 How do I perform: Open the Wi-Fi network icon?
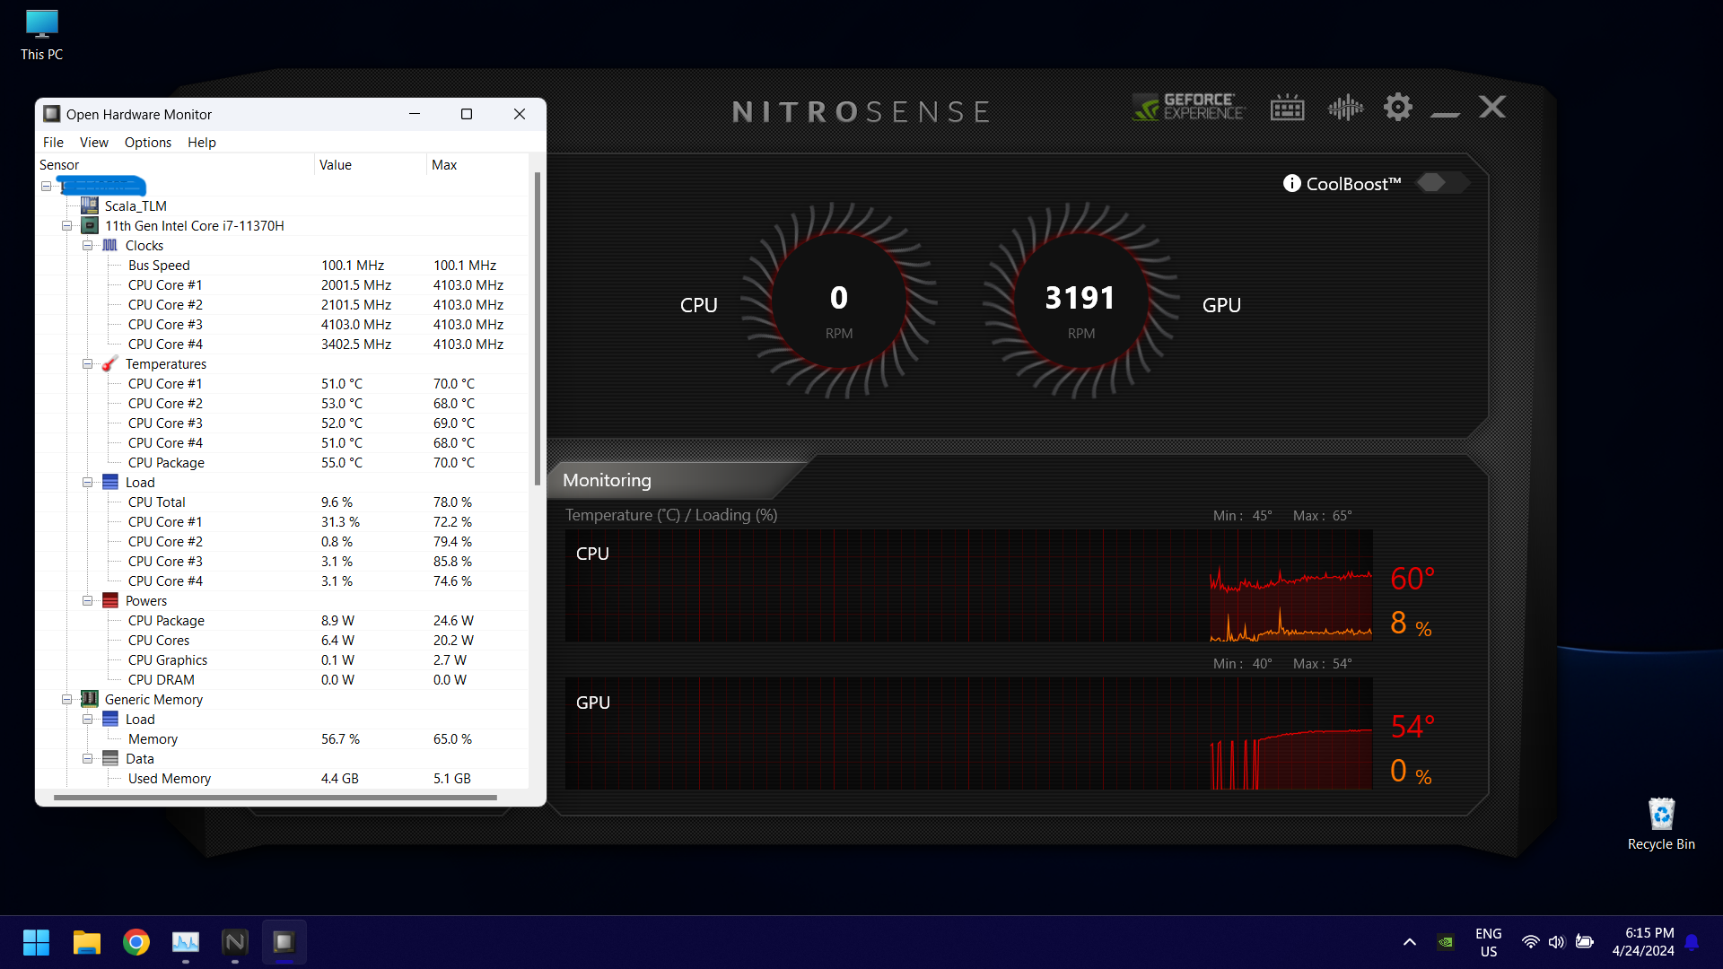1531,942
